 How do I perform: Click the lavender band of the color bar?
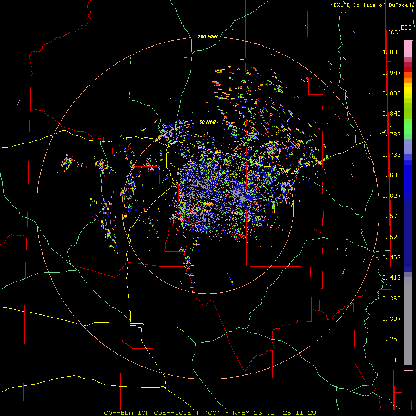[408, 147]
